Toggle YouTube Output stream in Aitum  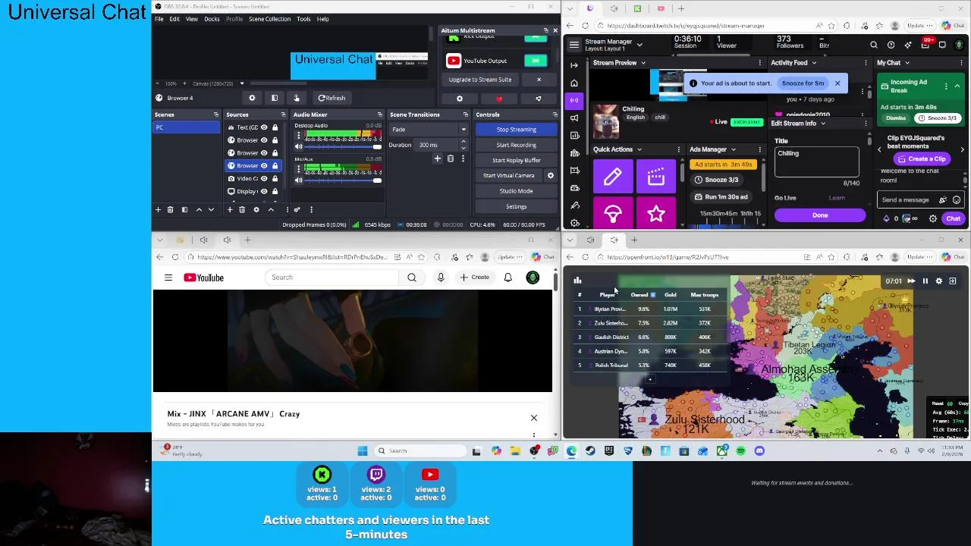coord(536,61)
